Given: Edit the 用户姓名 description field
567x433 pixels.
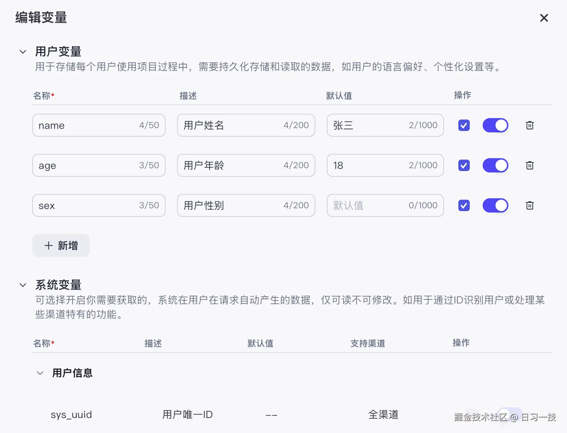Looking at the screenshot, I should 246,125.
